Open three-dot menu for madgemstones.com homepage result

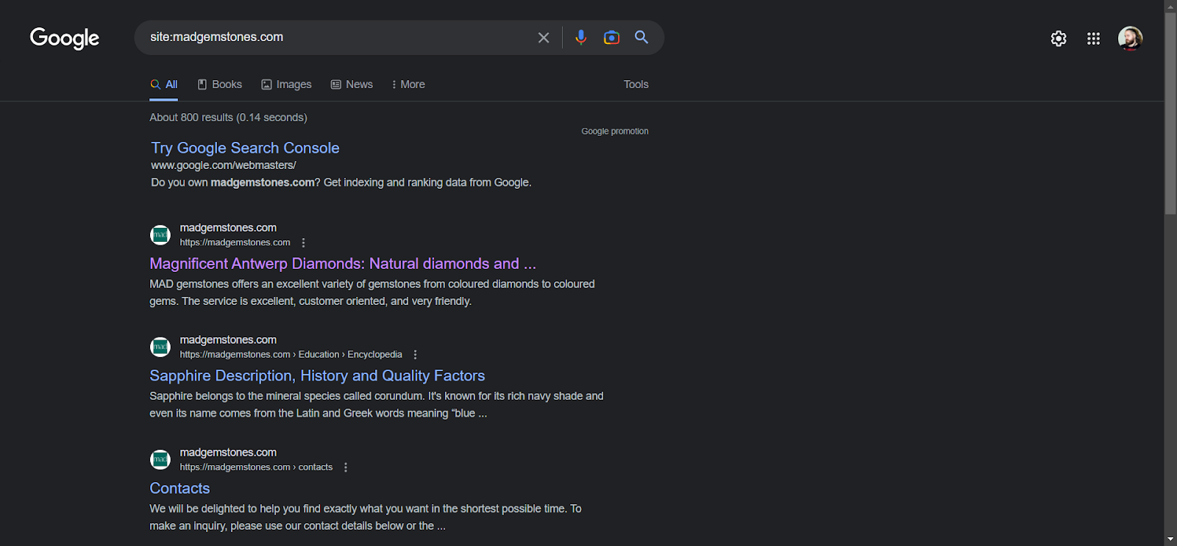303,243
